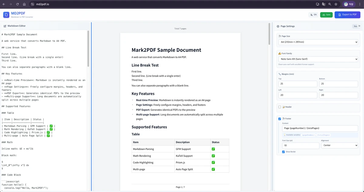Click the zoom magnifier icon in address bar
Image resolution: width=364 pixels, height=192 pixels.
tap(330, 4)
